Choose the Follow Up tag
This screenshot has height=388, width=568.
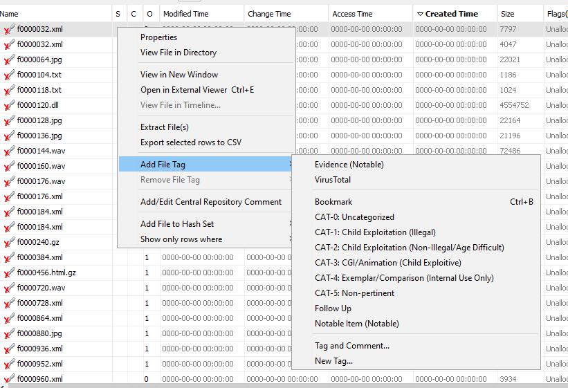pos(333,308)
